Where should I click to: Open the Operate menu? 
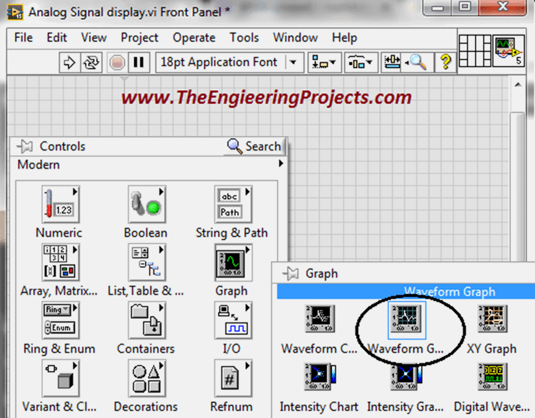click(194, 38)
